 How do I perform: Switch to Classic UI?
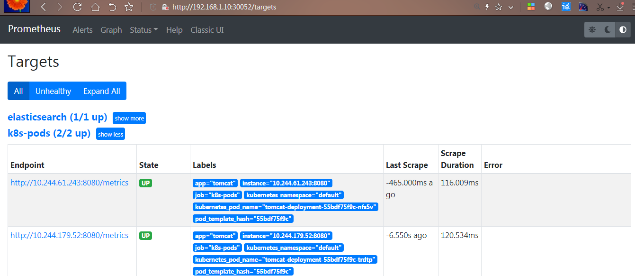207,30
